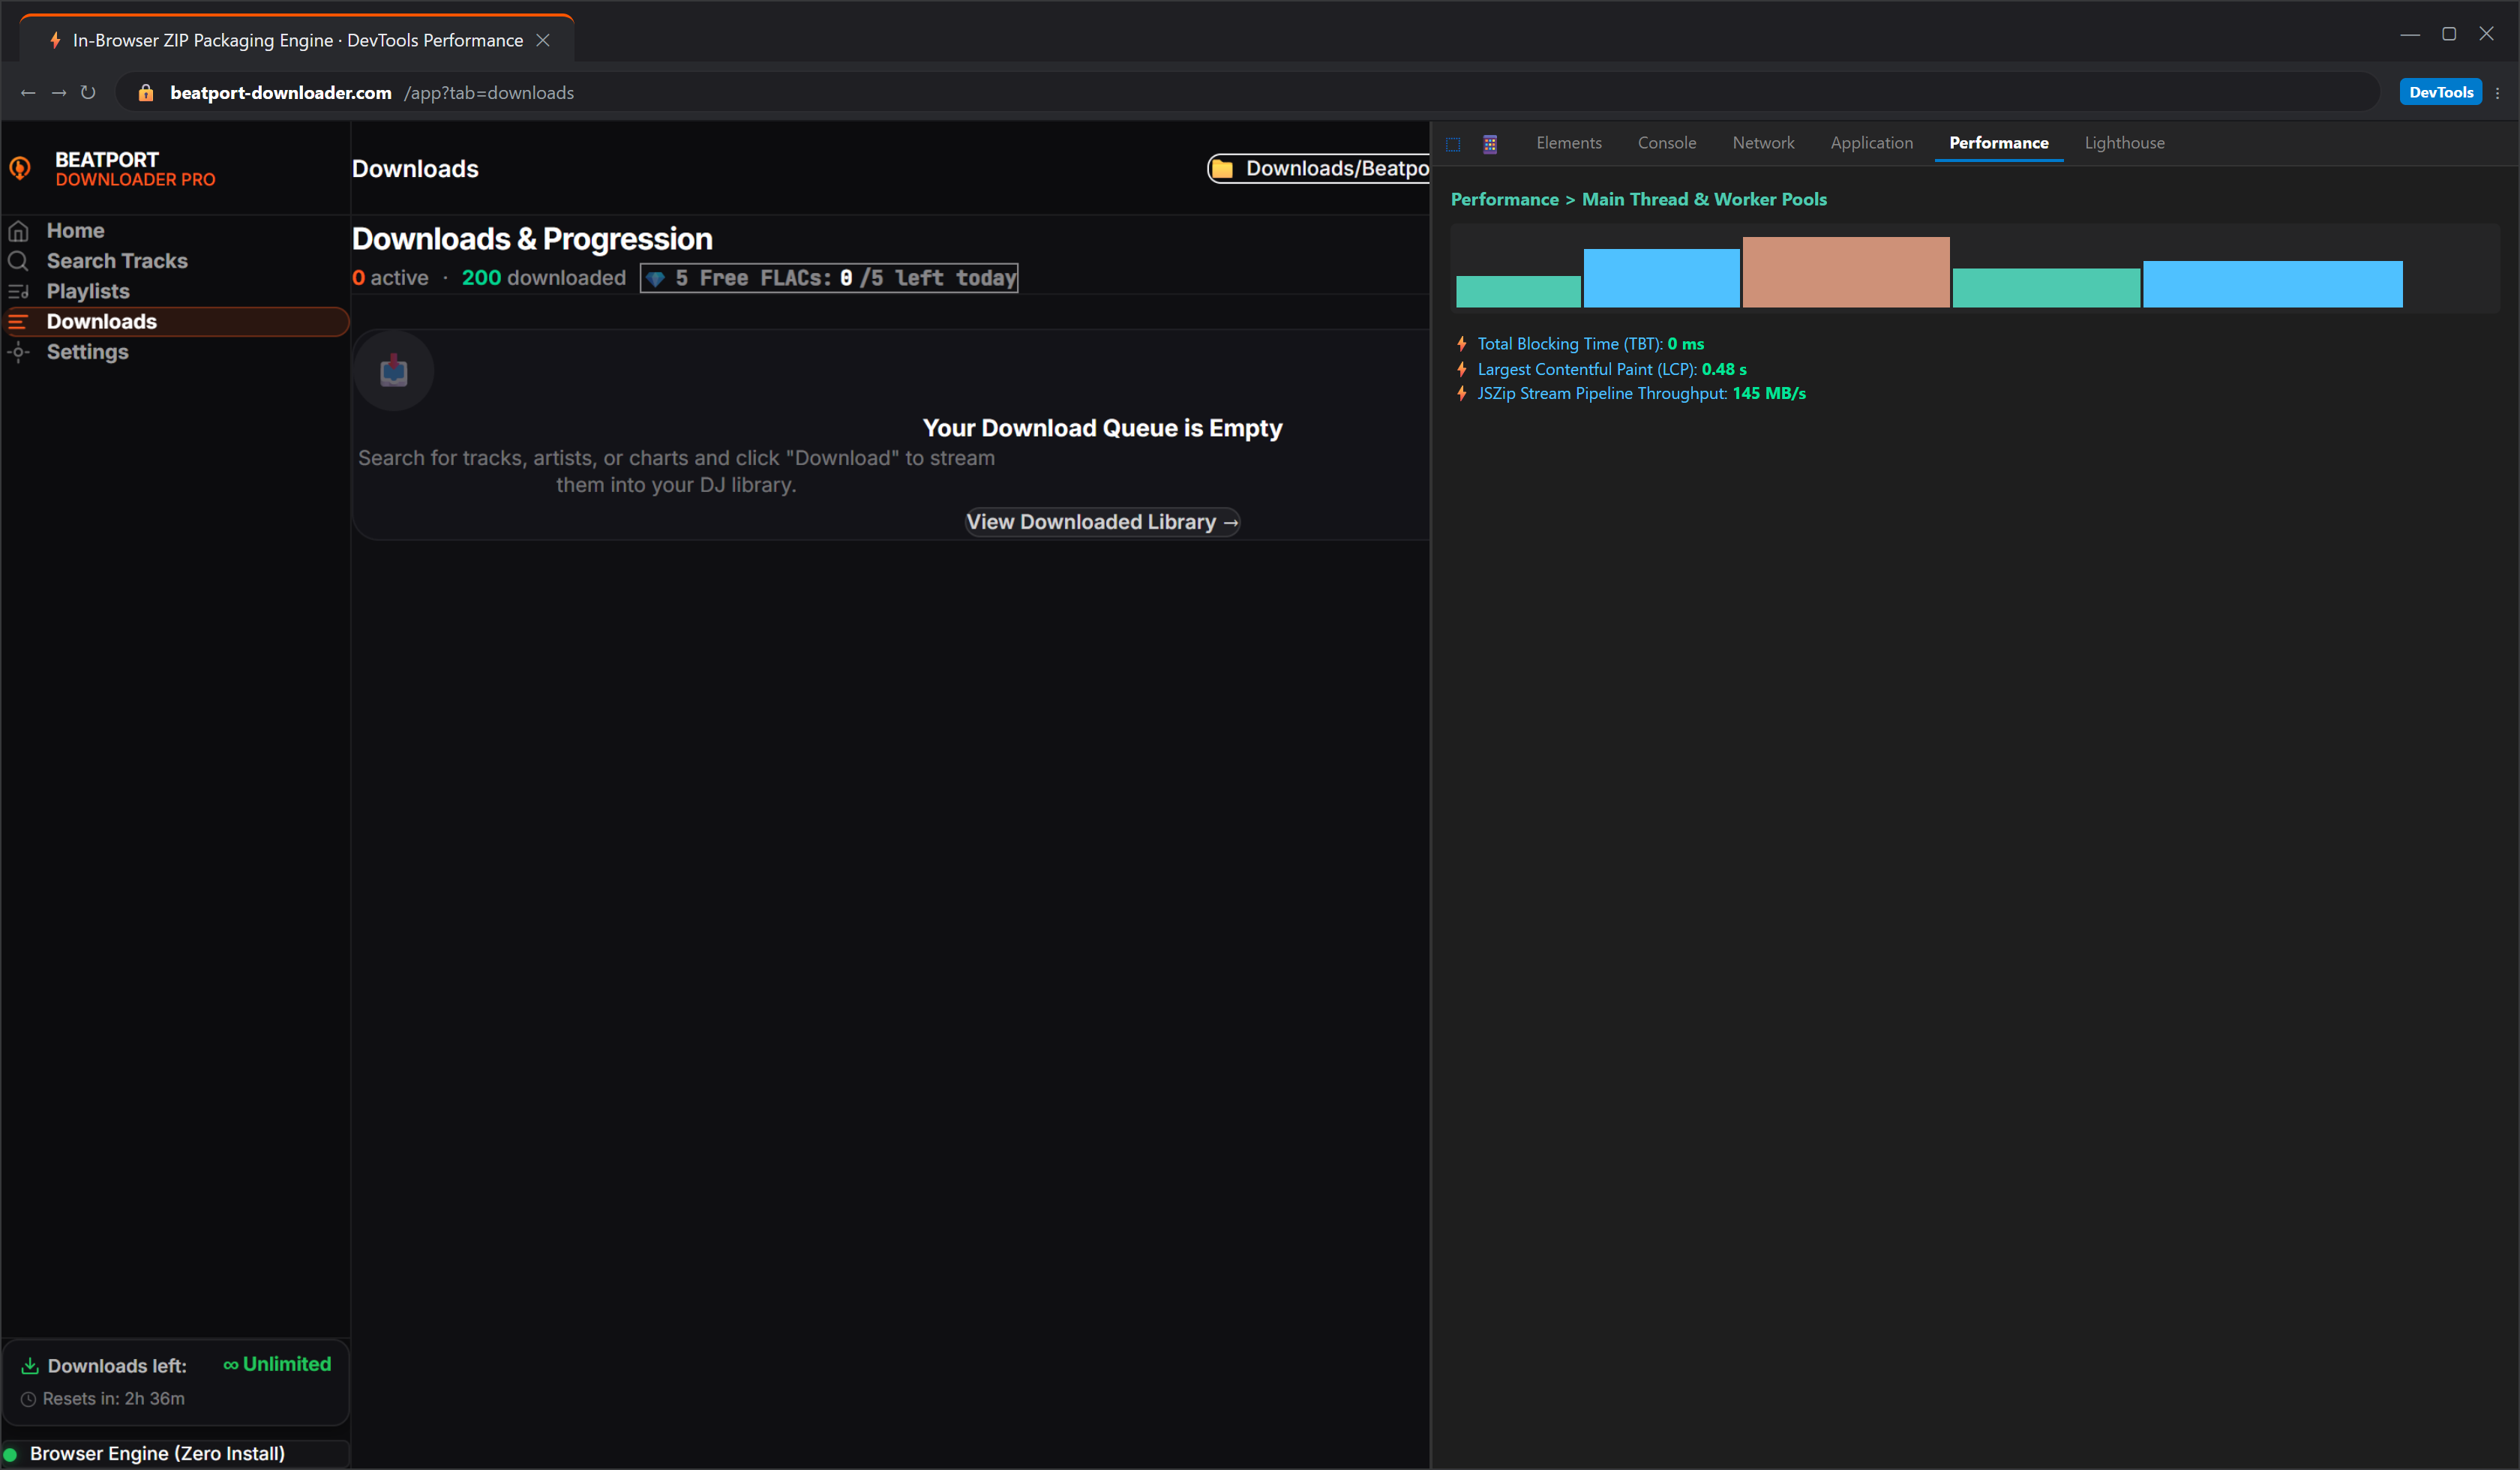Click the 5 Free FLACs left today badge
2520x1470 pixels.
click(829, 278)
